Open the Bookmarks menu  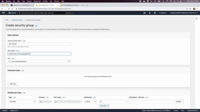(x=37, y=1)
